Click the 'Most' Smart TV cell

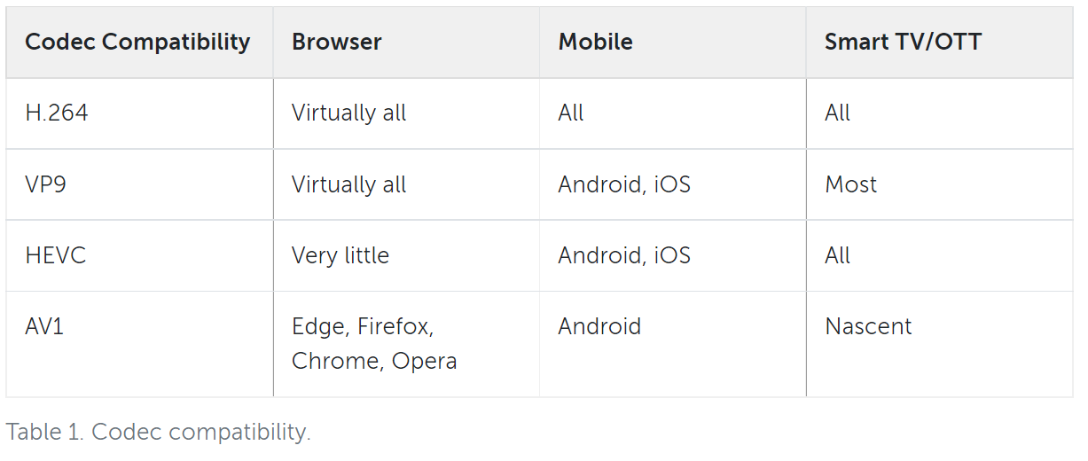(940, 184)
